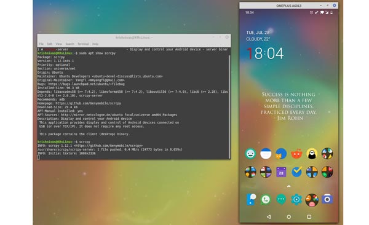Open the terminal Search menu
The image size is (369, 225).
click(69, 44)
